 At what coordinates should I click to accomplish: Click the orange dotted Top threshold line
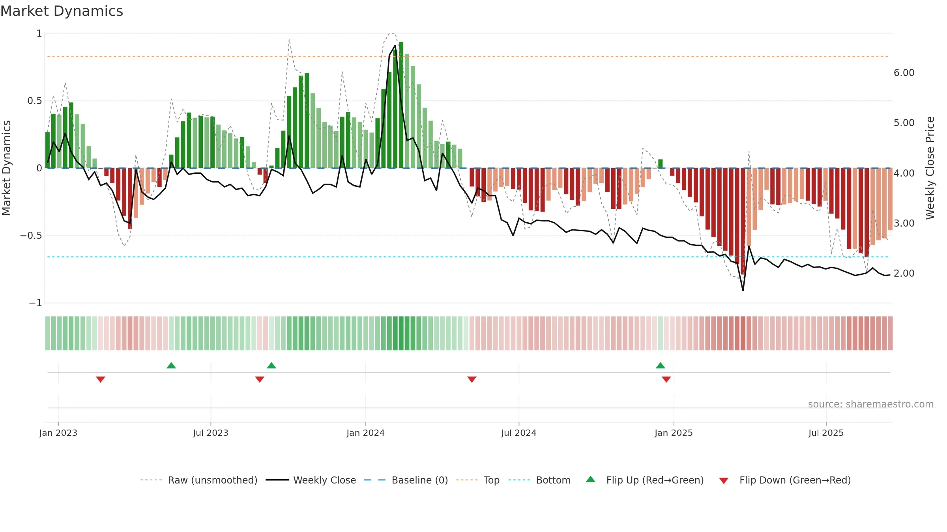click(468, 56)
